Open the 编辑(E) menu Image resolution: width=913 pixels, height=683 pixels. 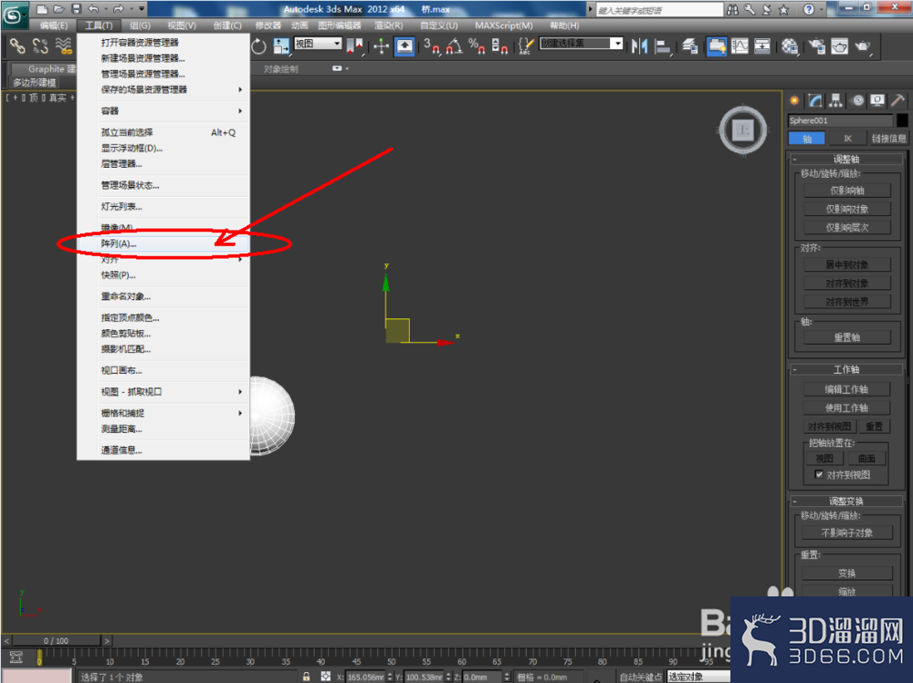coord(54,26)
